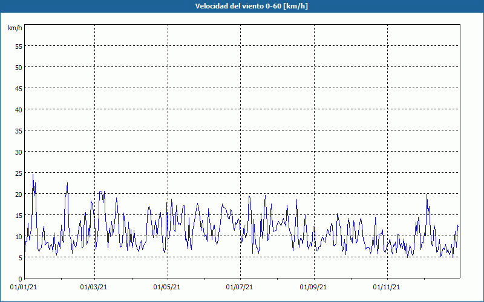Click the x-axis date 01/01/21
The width and height of the screenshot is (484, 302).
tap(24, 288)
